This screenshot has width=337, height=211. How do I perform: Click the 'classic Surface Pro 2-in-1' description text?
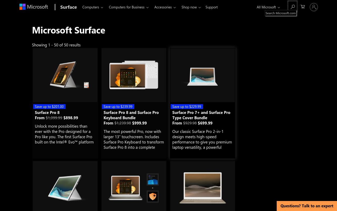click(202, 139)
